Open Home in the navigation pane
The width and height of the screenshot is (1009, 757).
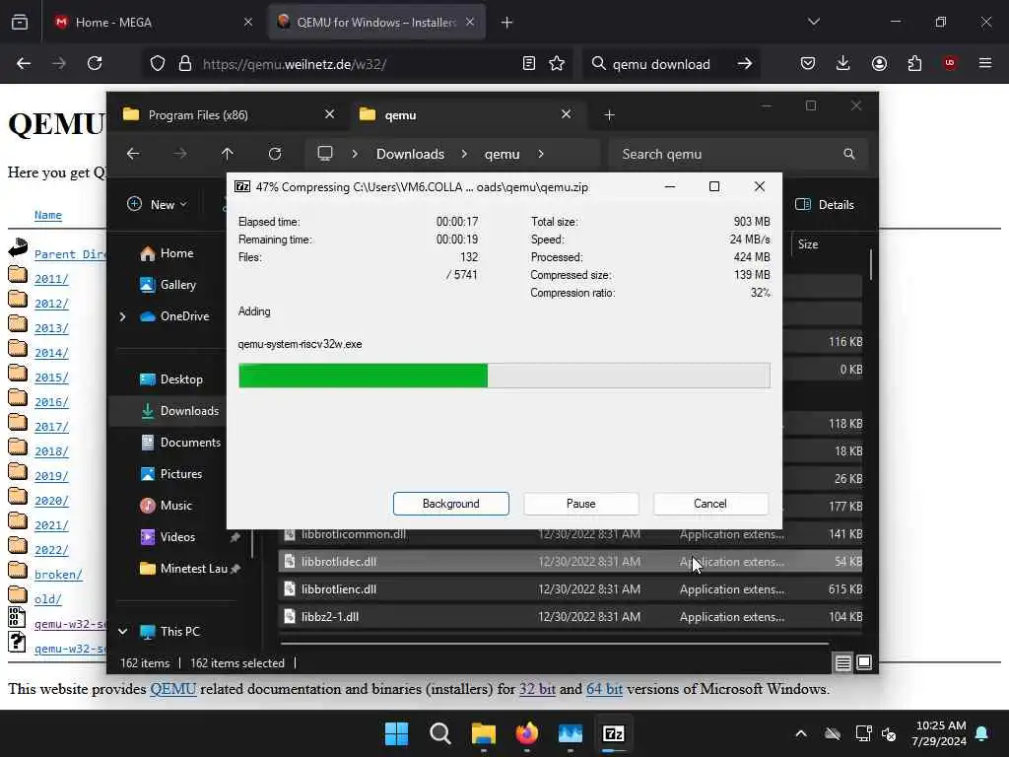coord(167,253)
